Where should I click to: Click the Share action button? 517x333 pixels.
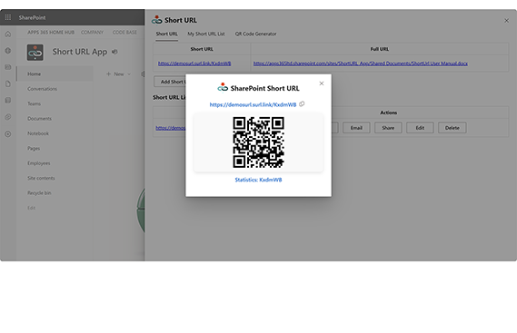[x=388, y=128]
